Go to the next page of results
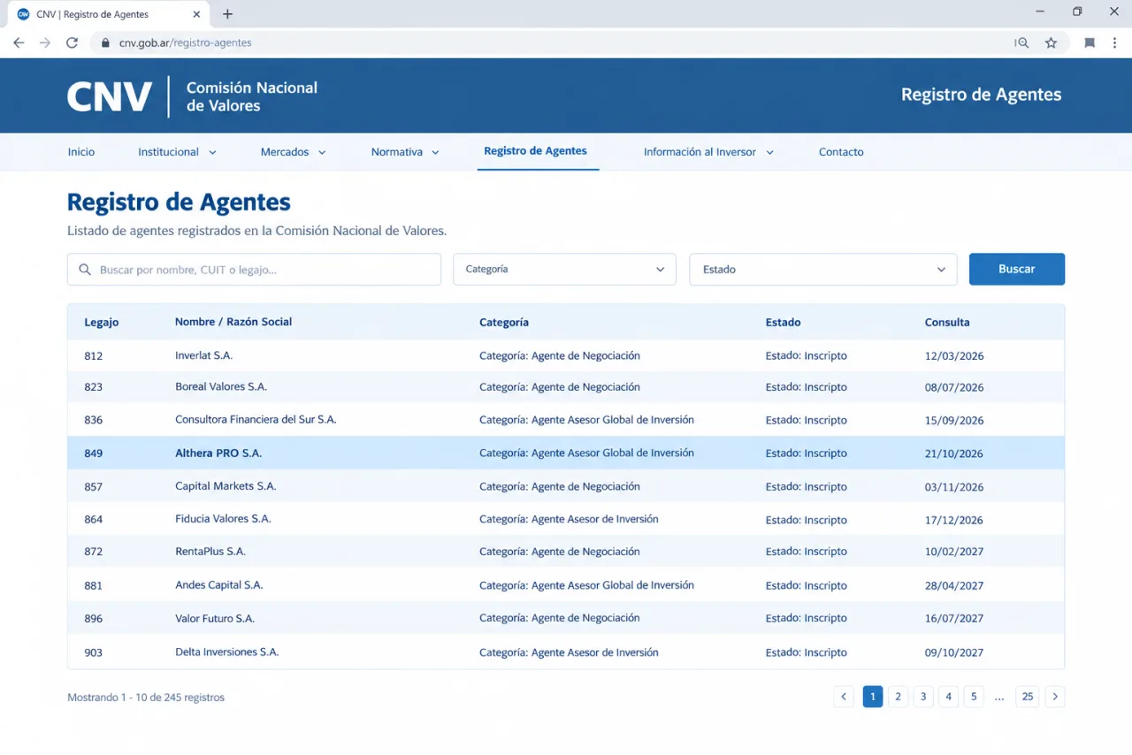Viewport: 1132px width, 755px height. 1054,697
